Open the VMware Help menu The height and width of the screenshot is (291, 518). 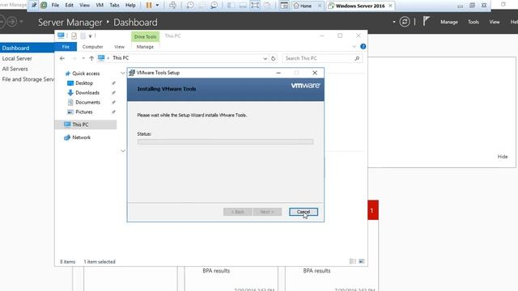tap(130, 6)
